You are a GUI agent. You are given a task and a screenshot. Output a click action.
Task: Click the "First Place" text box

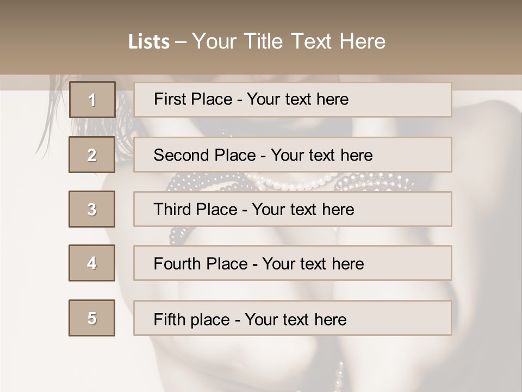293,100
